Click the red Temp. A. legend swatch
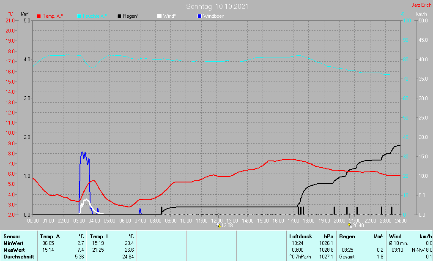 click(x=39, y=16)
